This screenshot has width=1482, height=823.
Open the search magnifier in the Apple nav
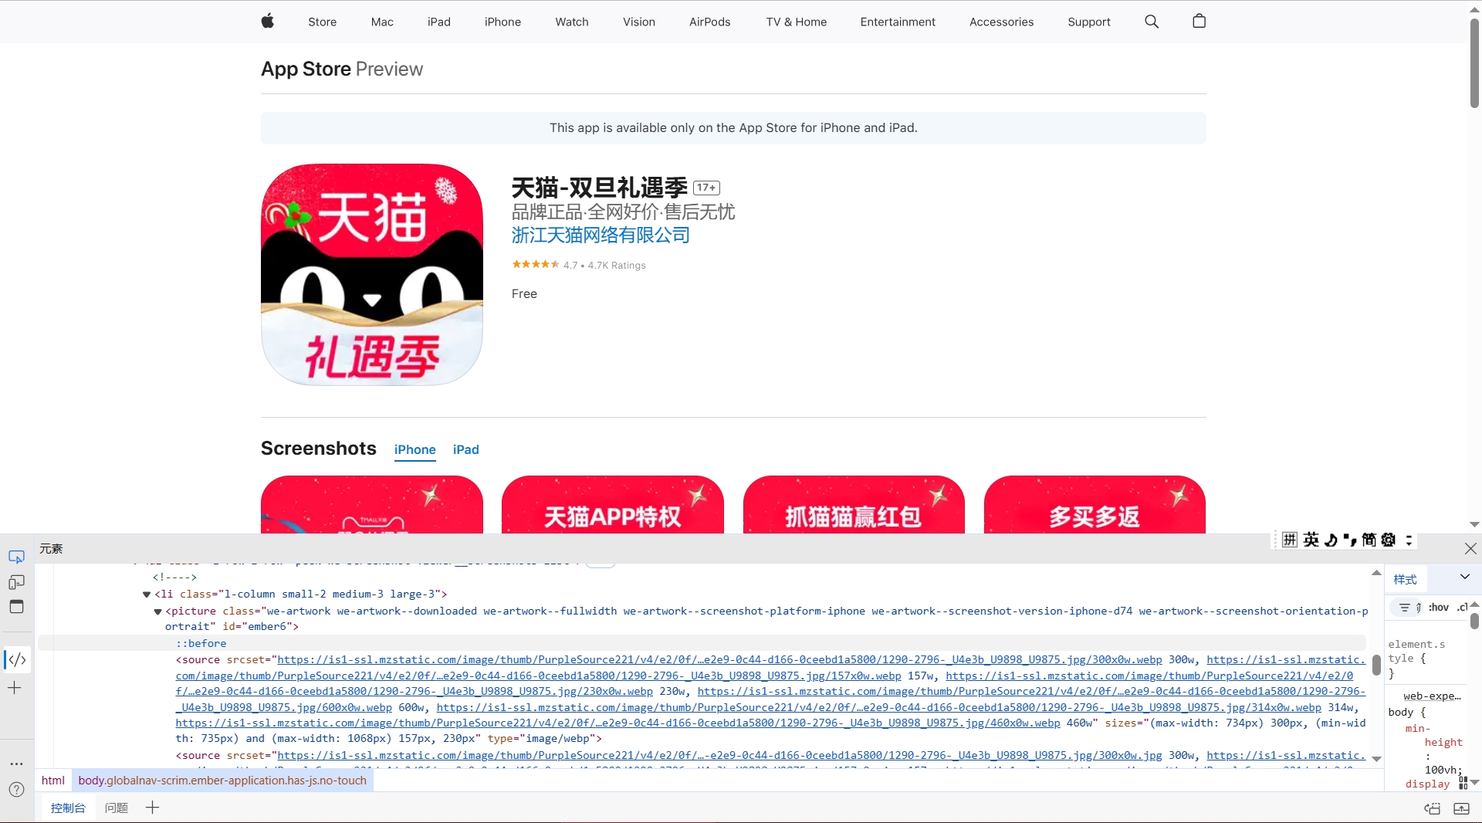pos(1152,22)
